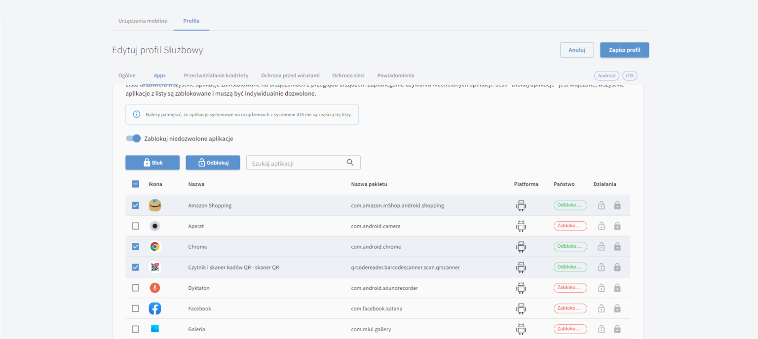Click the lock icon in Chrome row
Screen dimensions: 758x339
click(617, 246)
